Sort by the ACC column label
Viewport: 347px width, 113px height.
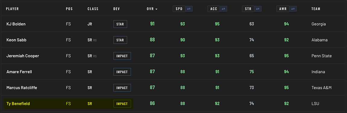tap(214, 9)
